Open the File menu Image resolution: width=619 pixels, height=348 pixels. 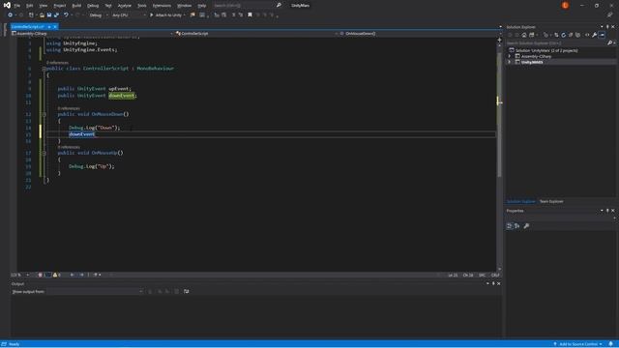pos(17,6)
